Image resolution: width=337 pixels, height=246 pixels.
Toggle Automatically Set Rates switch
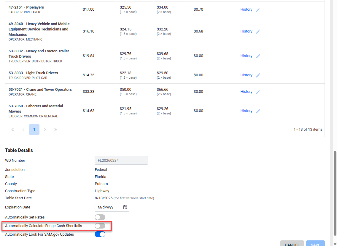(x=100, y=217)
